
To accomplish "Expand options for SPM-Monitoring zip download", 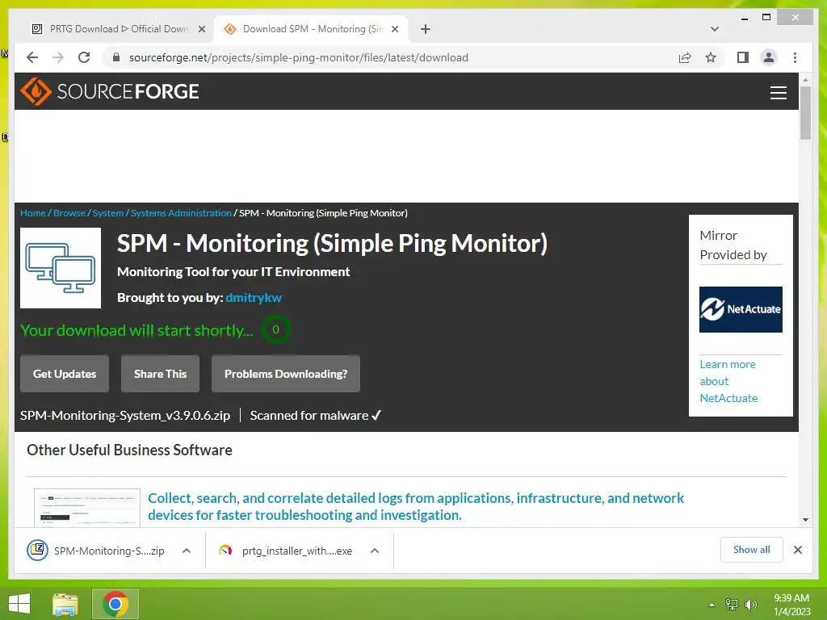I will [187, 551].
